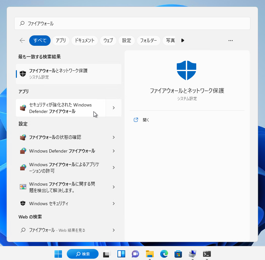Image resolution: width=265 pixels, height=260 pixels.
Task: Select the アプリ filter tab
Action: click(x=61, y=41)
